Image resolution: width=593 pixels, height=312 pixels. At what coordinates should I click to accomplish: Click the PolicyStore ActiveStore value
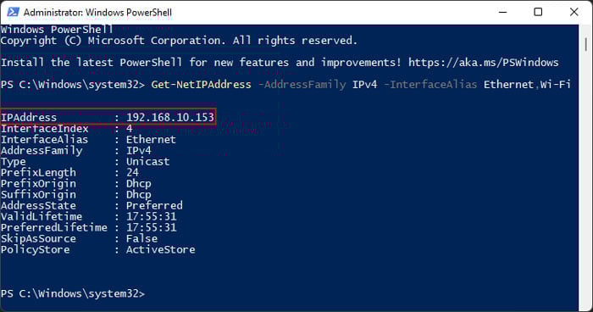(161, 249)
